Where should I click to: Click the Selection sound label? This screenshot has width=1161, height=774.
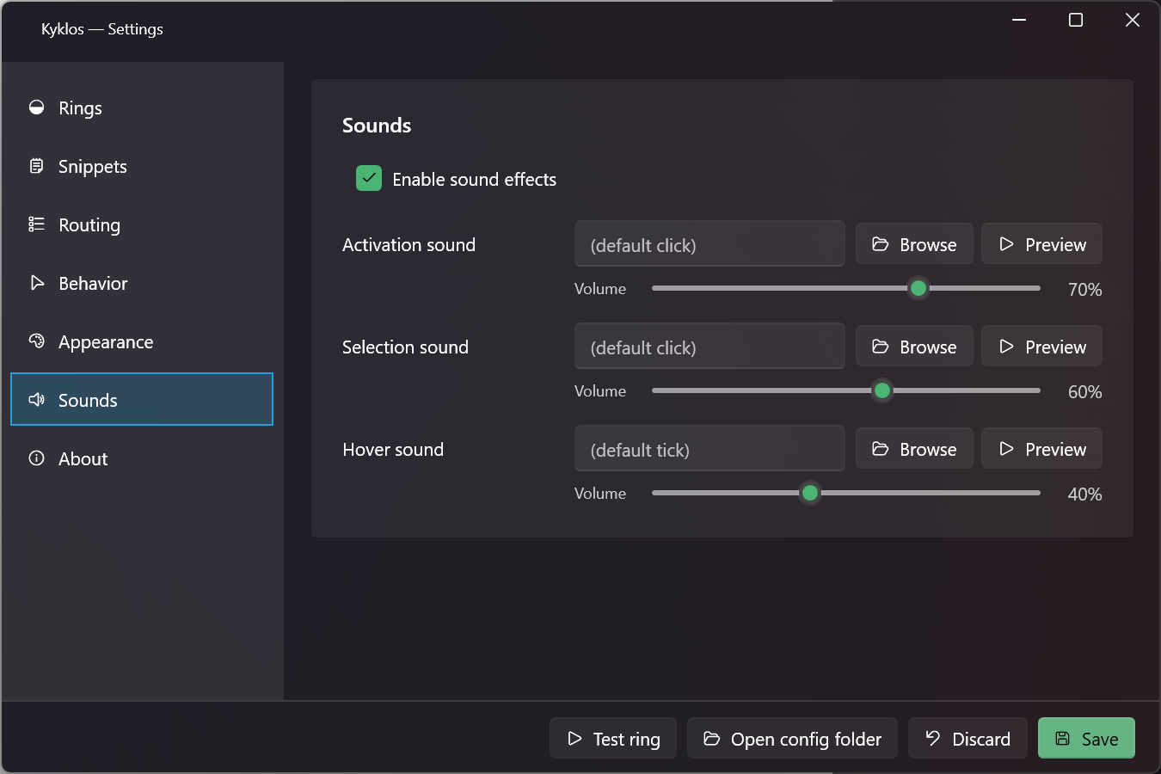coord(405,347)
